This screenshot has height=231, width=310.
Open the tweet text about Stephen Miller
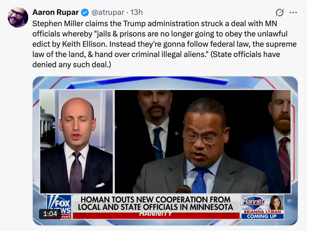click(164, 44)
